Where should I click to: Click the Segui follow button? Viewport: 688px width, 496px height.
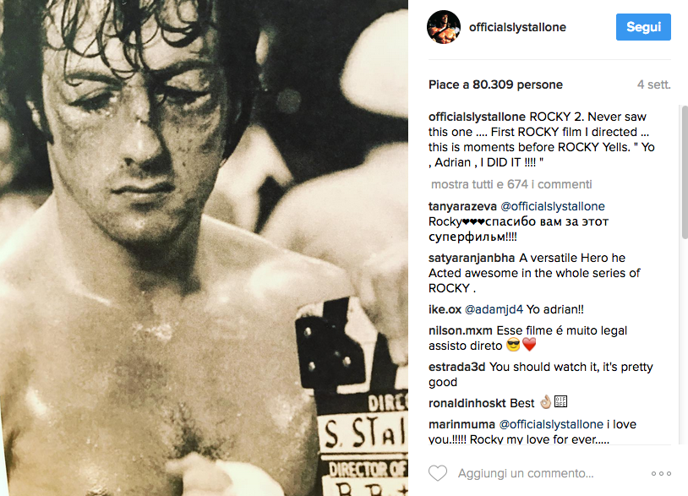point(643,27)
